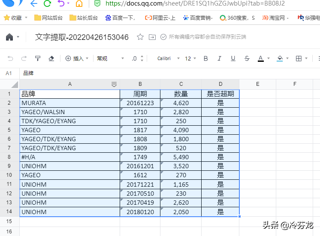This screenshot has height=236, width=320.
Task: Select row 8 header
Action: point(9,157)
